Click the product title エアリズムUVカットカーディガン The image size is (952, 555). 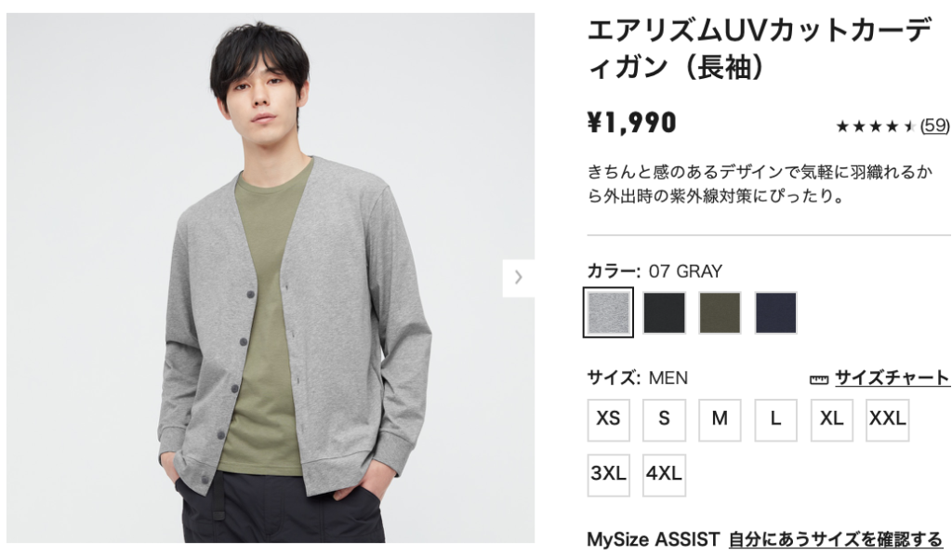pyautogui.click(x=760, y=48)
